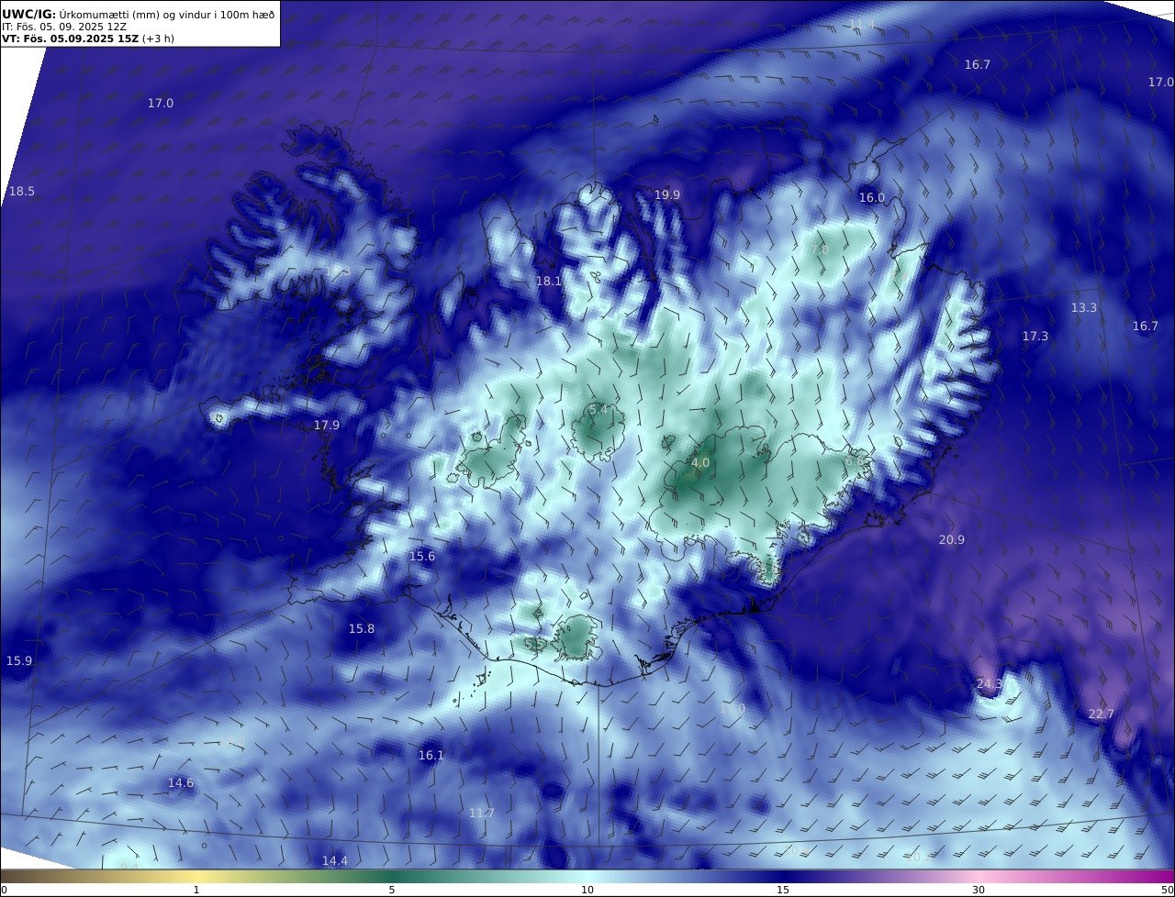1175x897 pixels.
Task: Click the map value 18.1
Action: click(548, 281)
